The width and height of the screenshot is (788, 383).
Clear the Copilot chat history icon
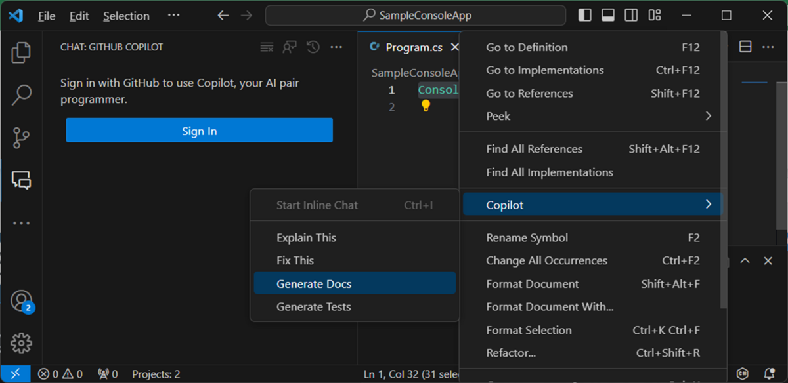[267, 47]
